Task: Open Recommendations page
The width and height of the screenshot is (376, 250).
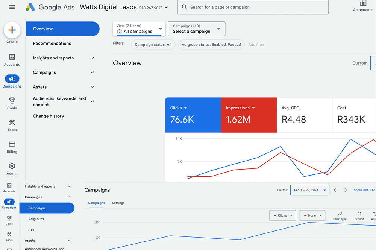Action: tap(52, 43)
